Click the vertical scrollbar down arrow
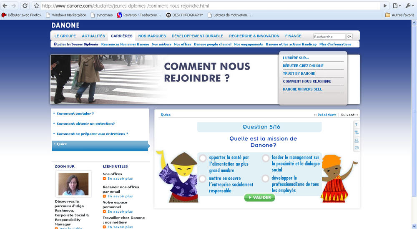This screenshot has width=417, height=229. 414,226
